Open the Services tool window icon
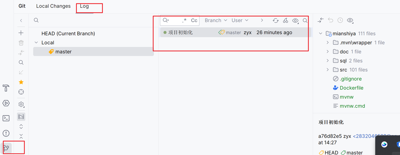This screenshot has height=155, width=400. pos(6,103)
